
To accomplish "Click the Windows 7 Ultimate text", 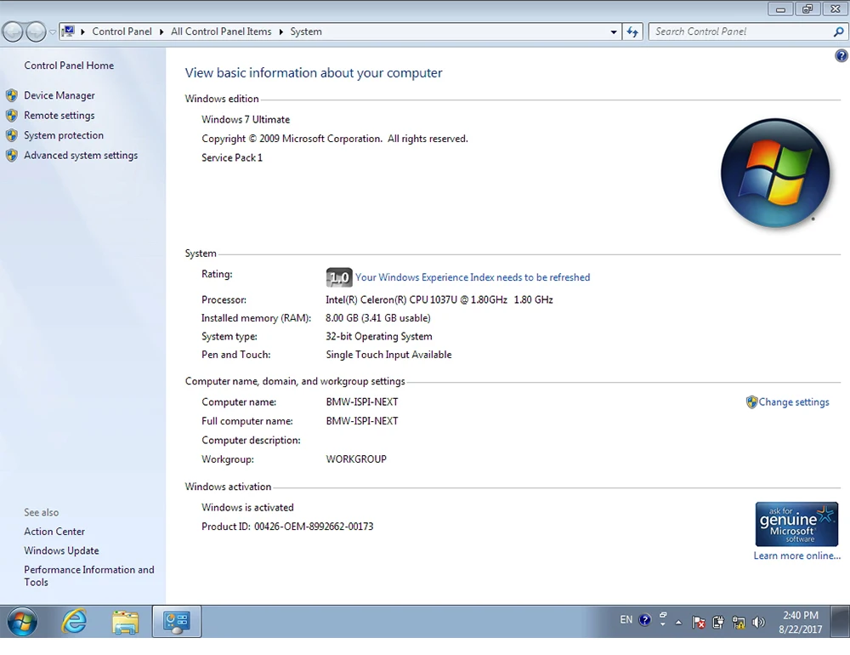I will pyautogui.click(x=246, y=120).
